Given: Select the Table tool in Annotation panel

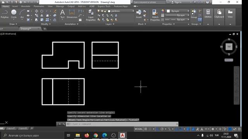Looking at the screenshot, I should point(80,20).
